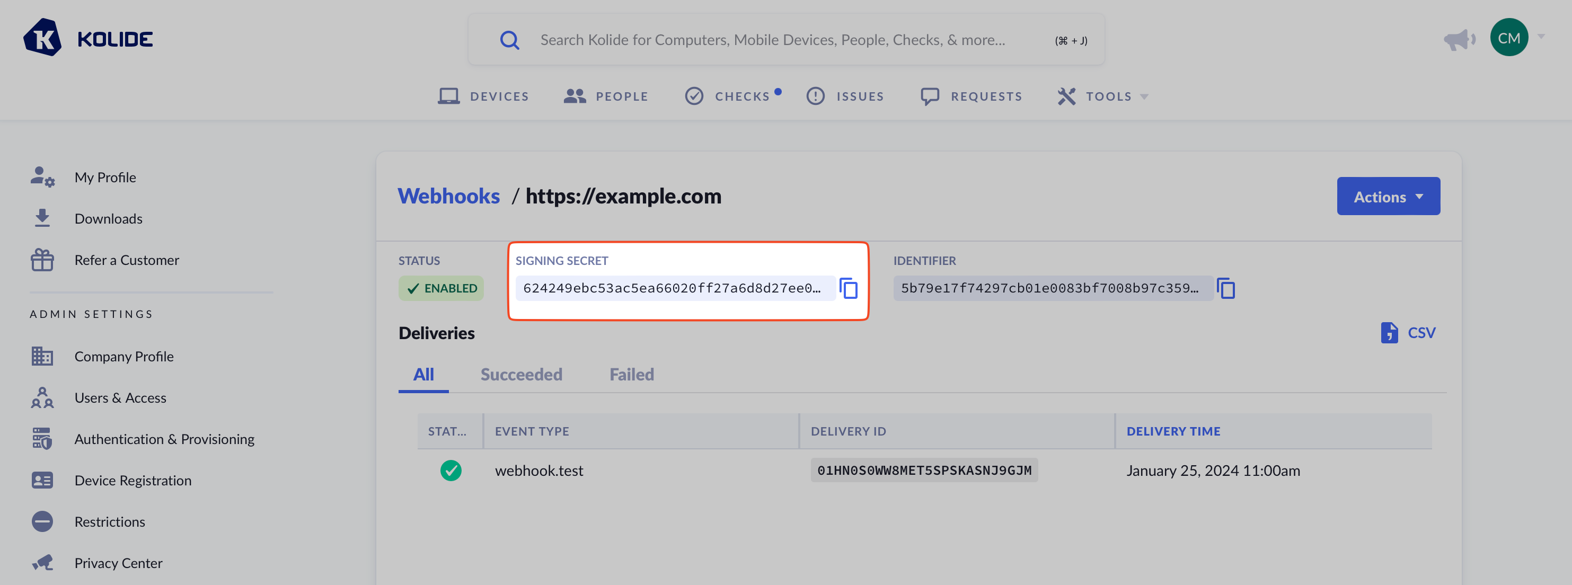Go to Device Registration settings
Viewport: 1572px width, 585px height.
[133, 480]
